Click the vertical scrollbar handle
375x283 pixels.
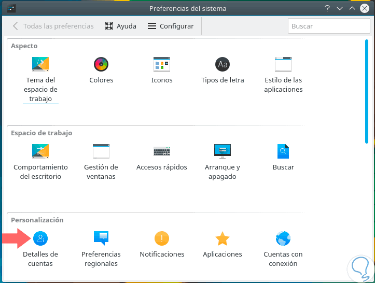coord(367,91)
